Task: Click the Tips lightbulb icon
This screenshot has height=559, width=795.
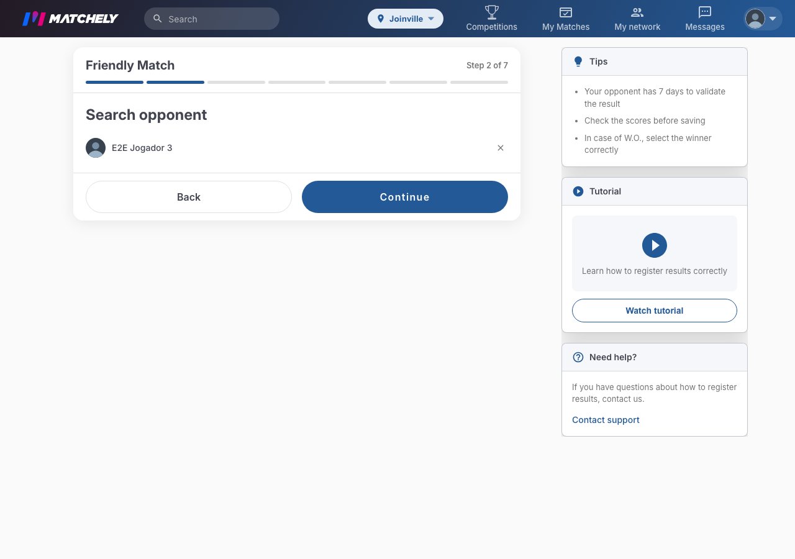Action: click(x=578, y=61)
